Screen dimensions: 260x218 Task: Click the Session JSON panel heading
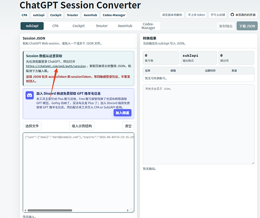click(x=34, y=38)
